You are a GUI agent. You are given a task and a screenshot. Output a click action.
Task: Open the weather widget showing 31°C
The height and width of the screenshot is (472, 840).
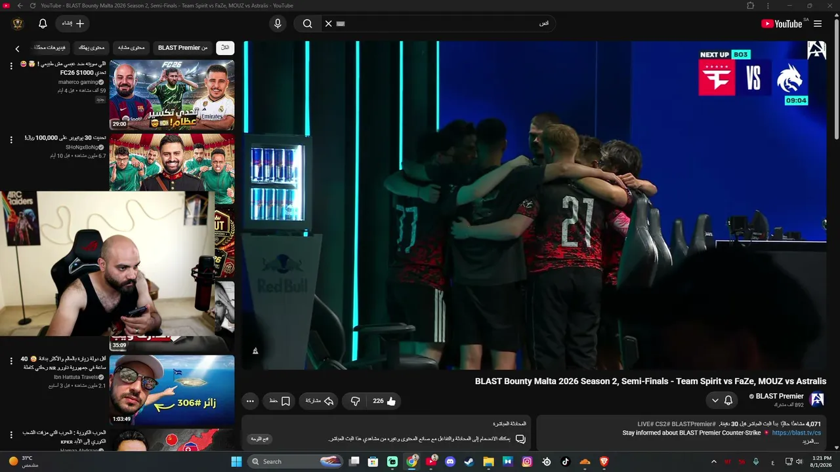click(x=24, y=462)
